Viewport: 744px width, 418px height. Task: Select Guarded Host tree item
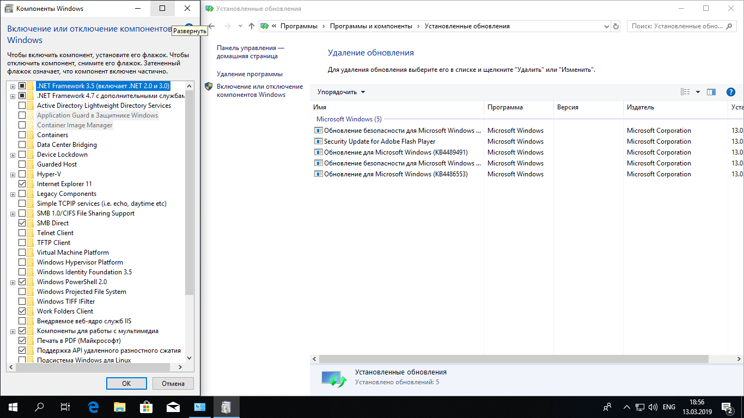point(57,164)
